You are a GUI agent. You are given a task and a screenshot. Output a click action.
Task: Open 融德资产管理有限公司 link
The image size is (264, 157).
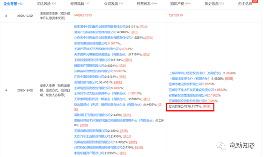click(x=89, y=66)
